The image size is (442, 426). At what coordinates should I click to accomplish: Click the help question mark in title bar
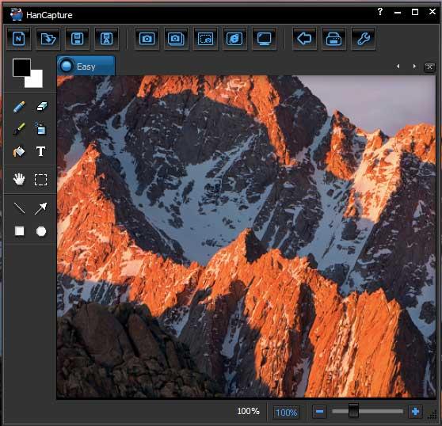coord(380,12)
